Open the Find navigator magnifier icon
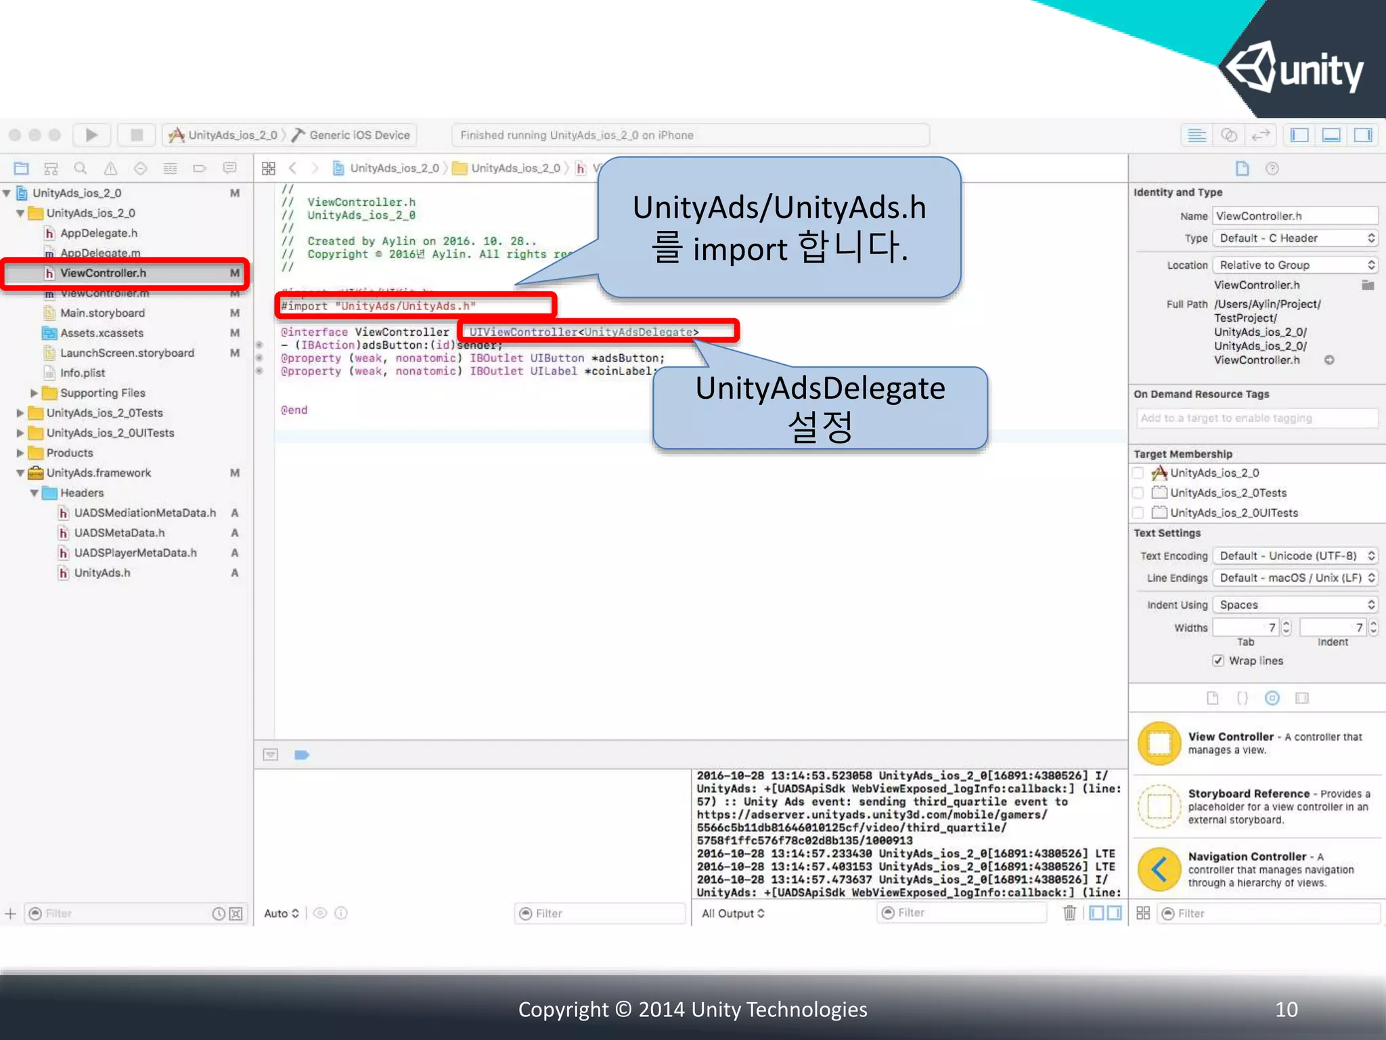The image size is (1386, 1040). point(81,168)
